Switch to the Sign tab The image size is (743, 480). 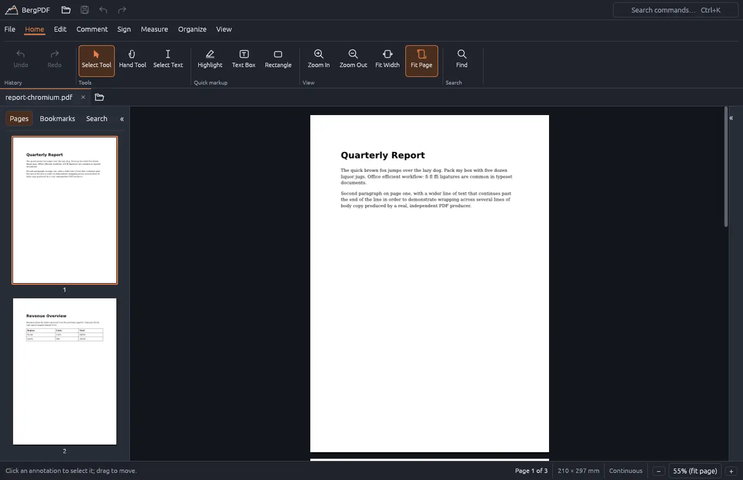(124, 29)
